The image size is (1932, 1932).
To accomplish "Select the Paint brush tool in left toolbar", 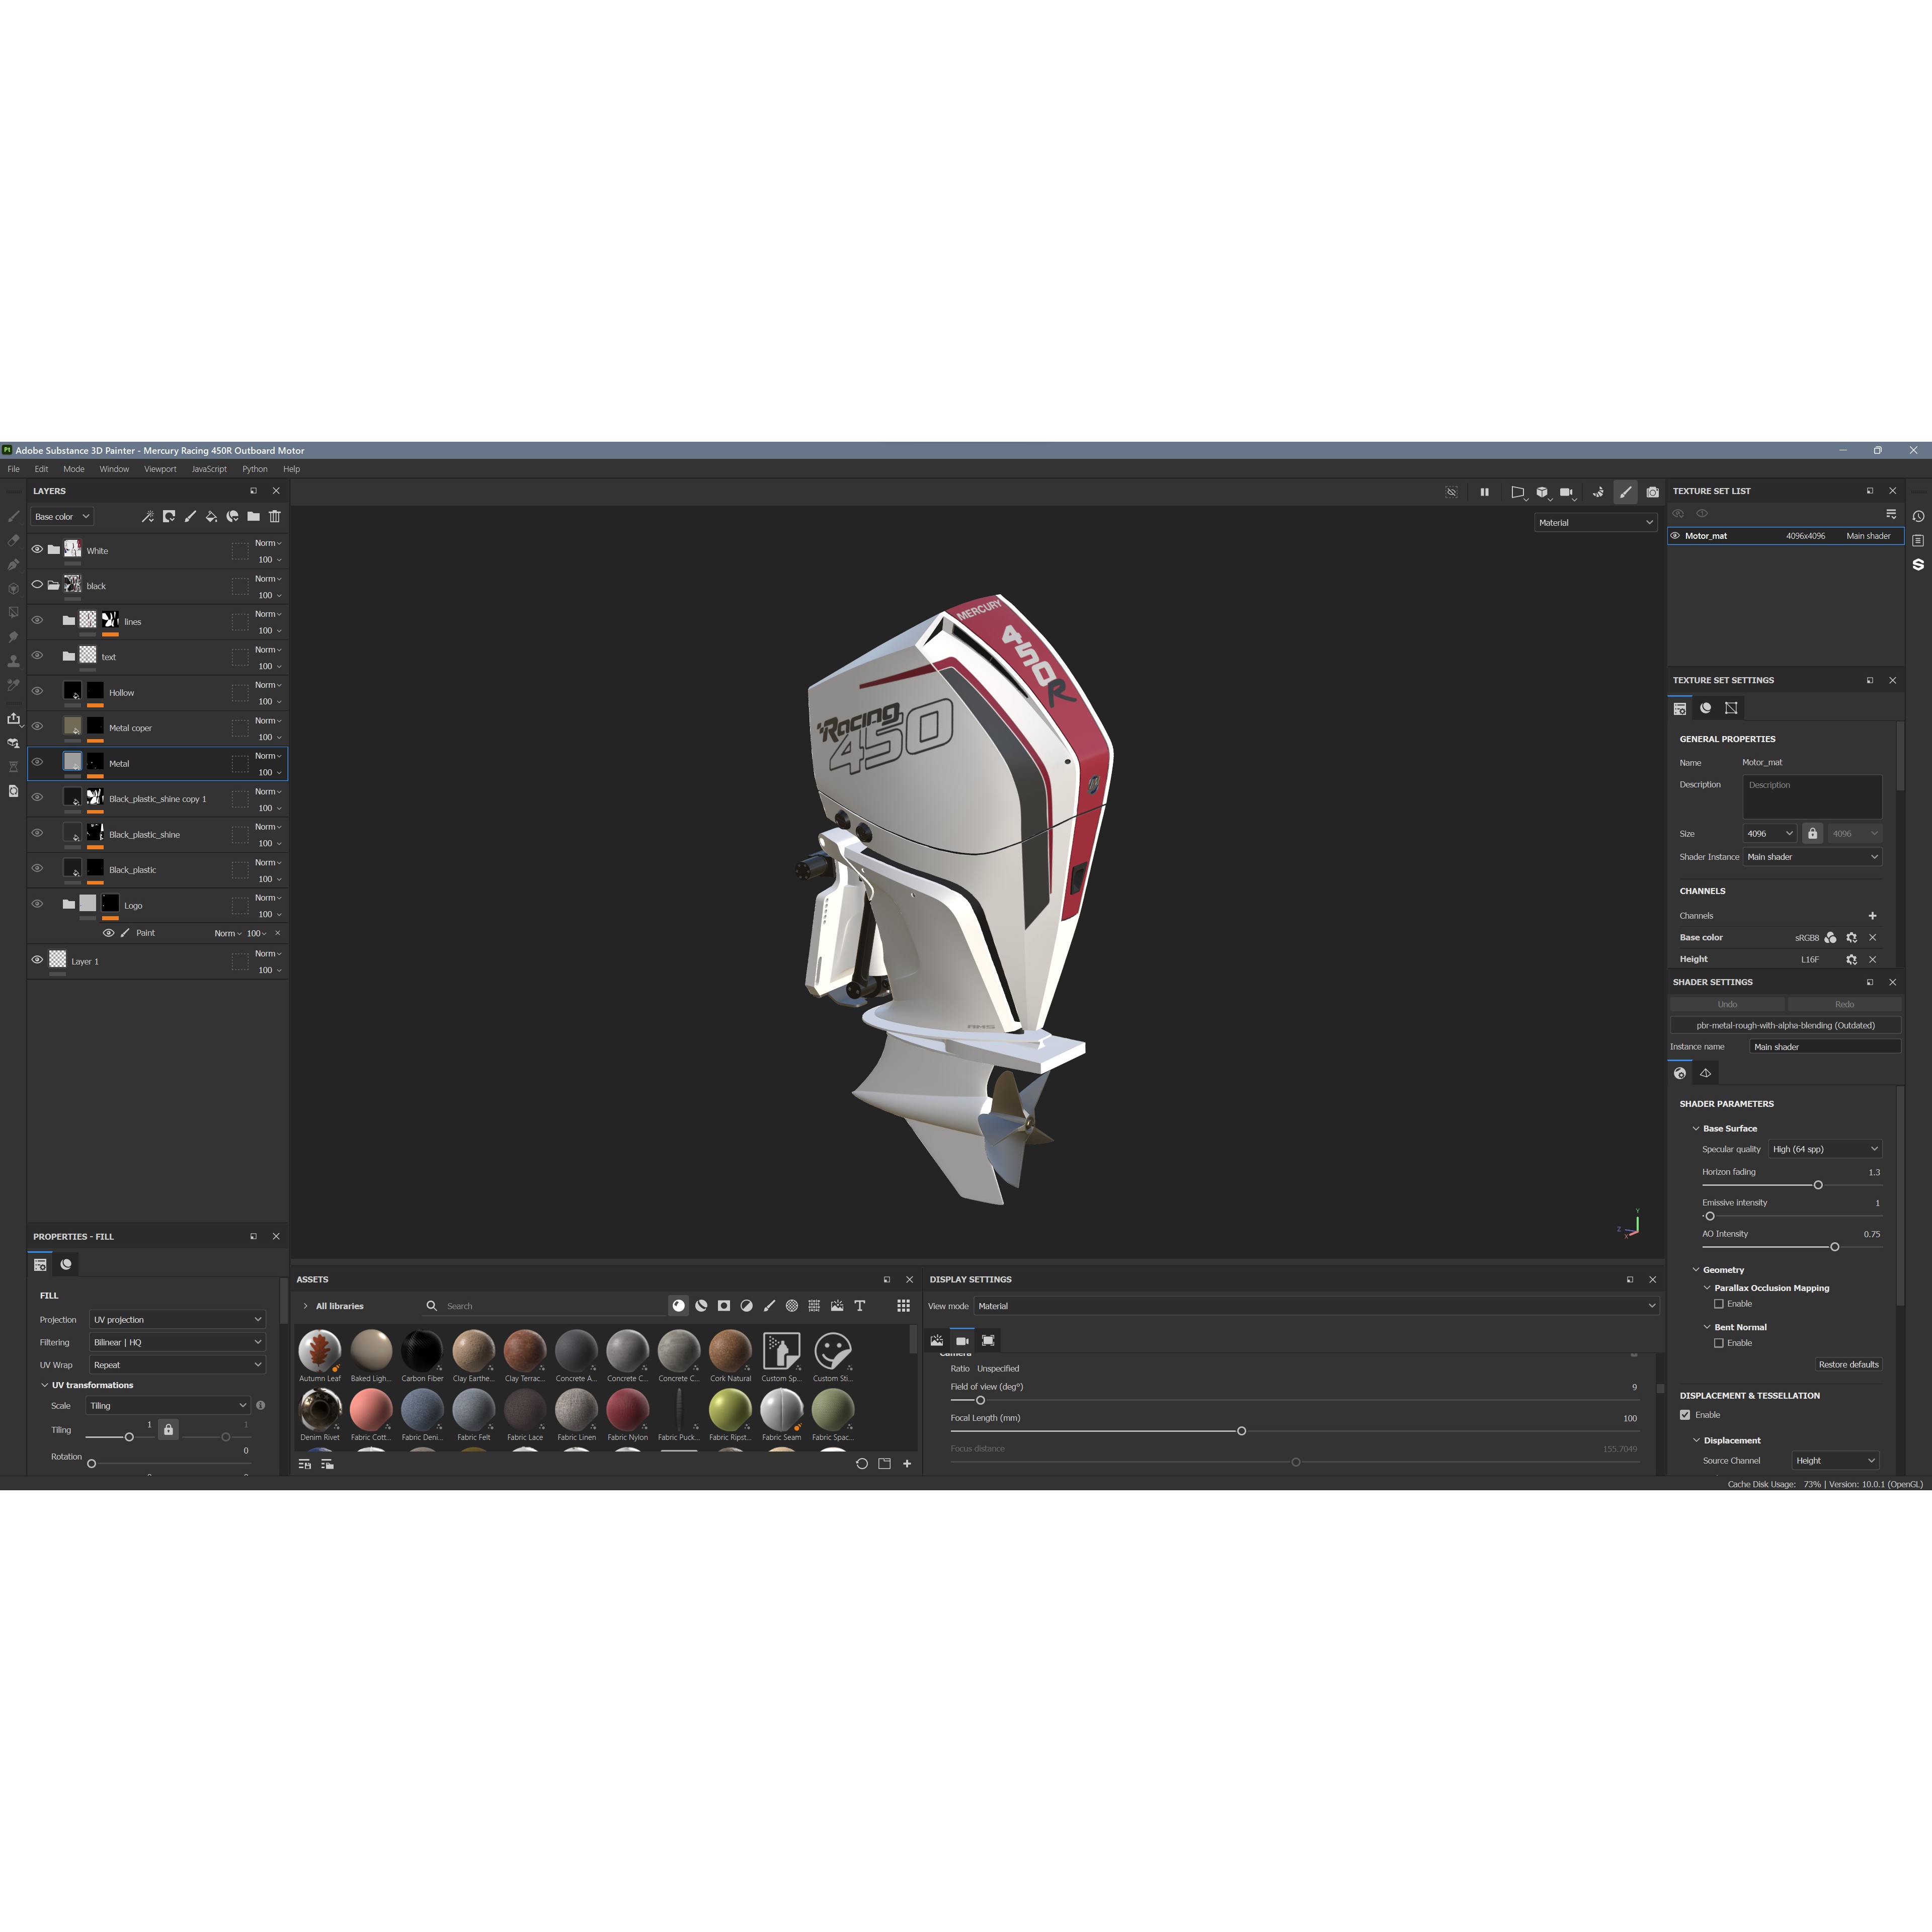I will point(14,516).
